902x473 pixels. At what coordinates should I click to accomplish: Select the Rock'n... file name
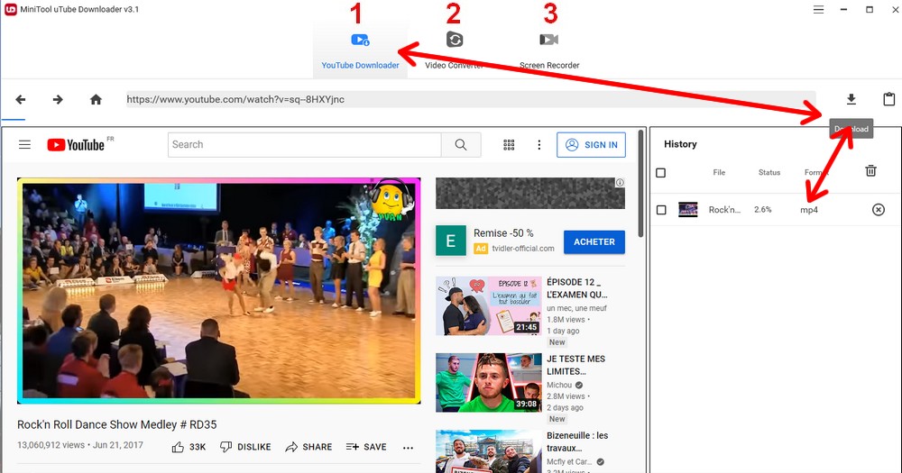pos(725,210)
